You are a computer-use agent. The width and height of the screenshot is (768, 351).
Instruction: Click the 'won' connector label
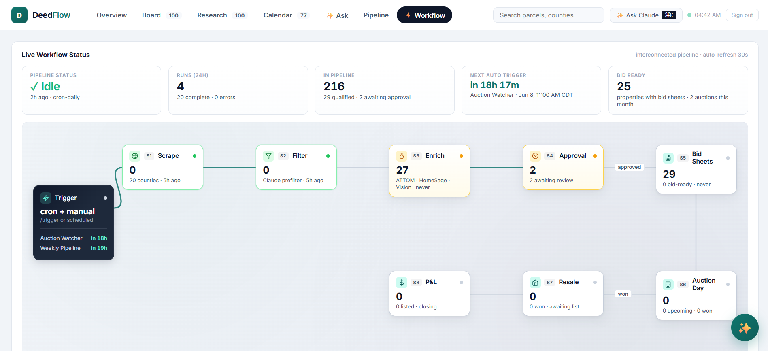tap(623, 294)
